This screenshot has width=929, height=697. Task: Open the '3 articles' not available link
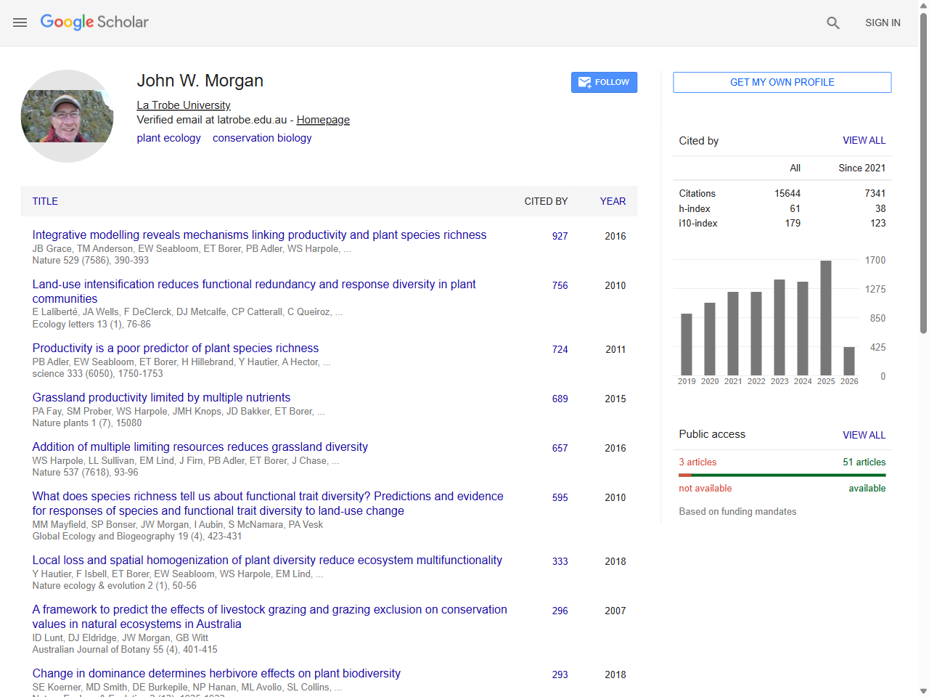pyautogui.click(x=697, y=462)
